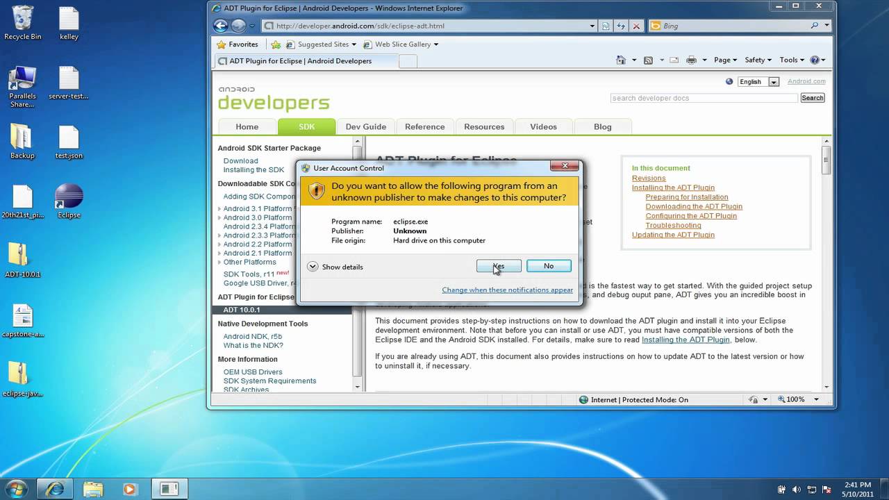This screenshot has width=889, height=500.
Task: Click the Compatibility View icon
Action: [606, 26]
